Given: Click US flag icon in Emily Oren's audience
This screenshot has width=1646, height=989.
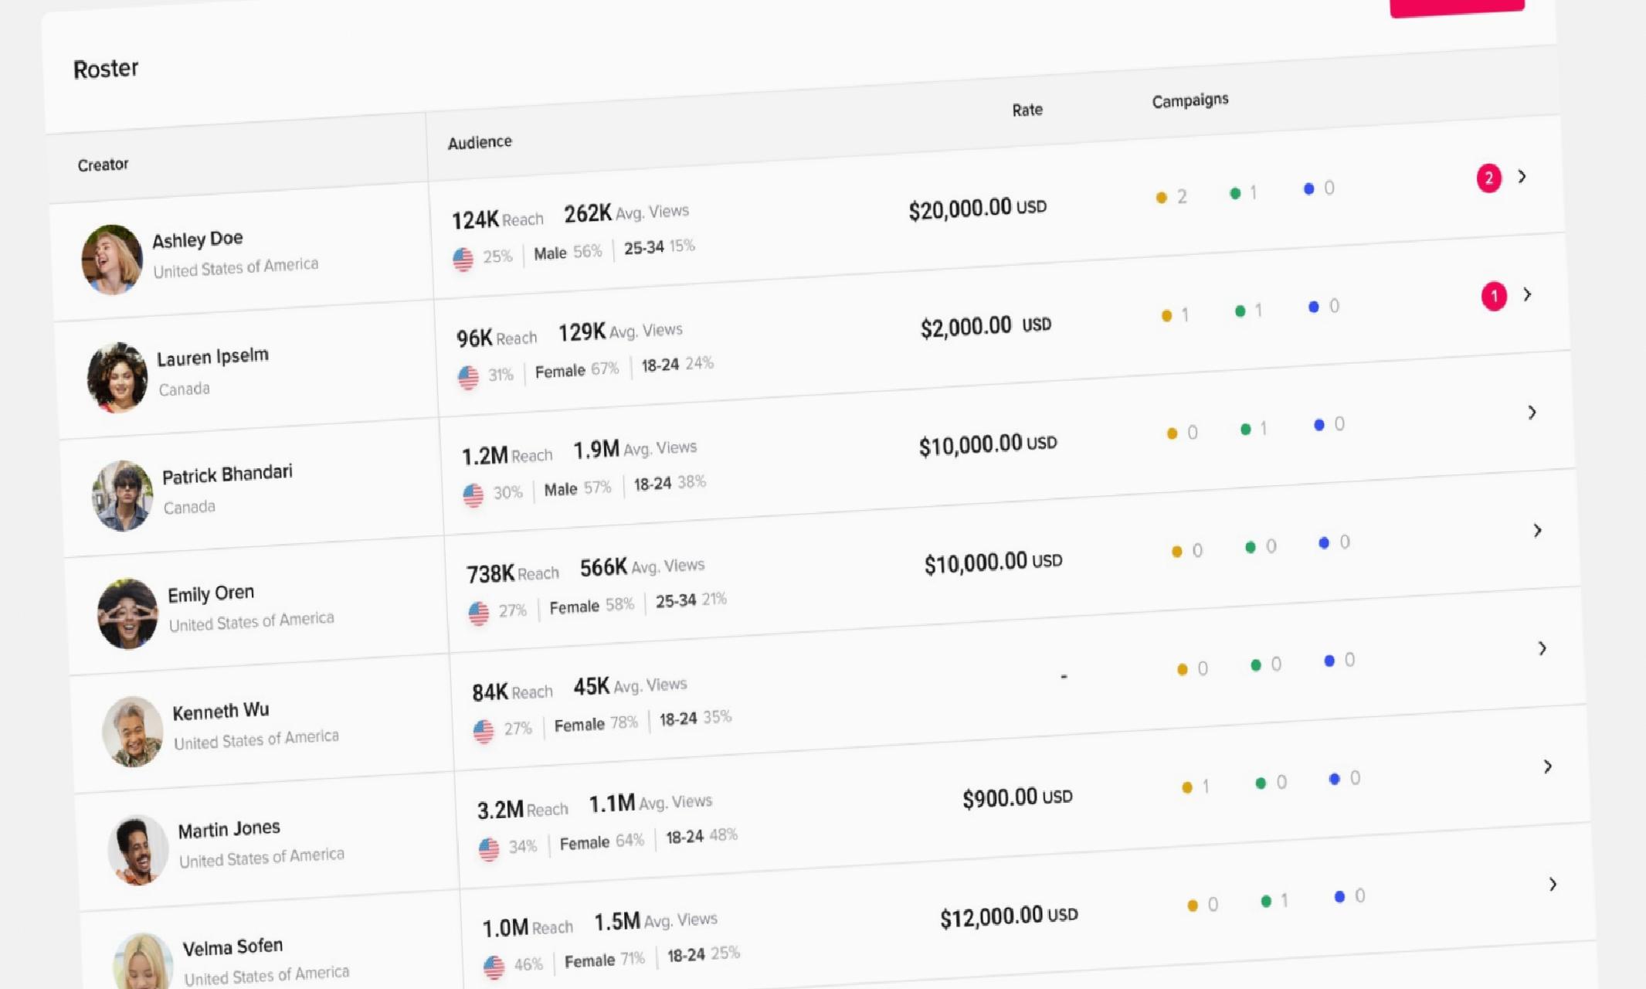Looking at the screenshot, I should pyautogui.click(x=479, y=613).
